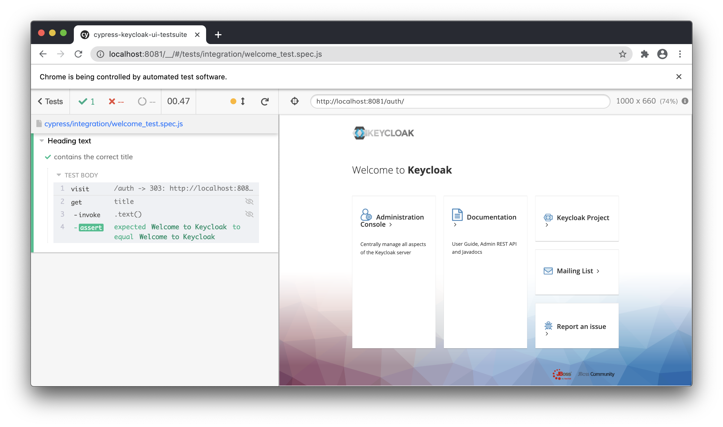723x427 pixels.
Task: Click hidden-element eye icon on get row
Action: [249, 201]
